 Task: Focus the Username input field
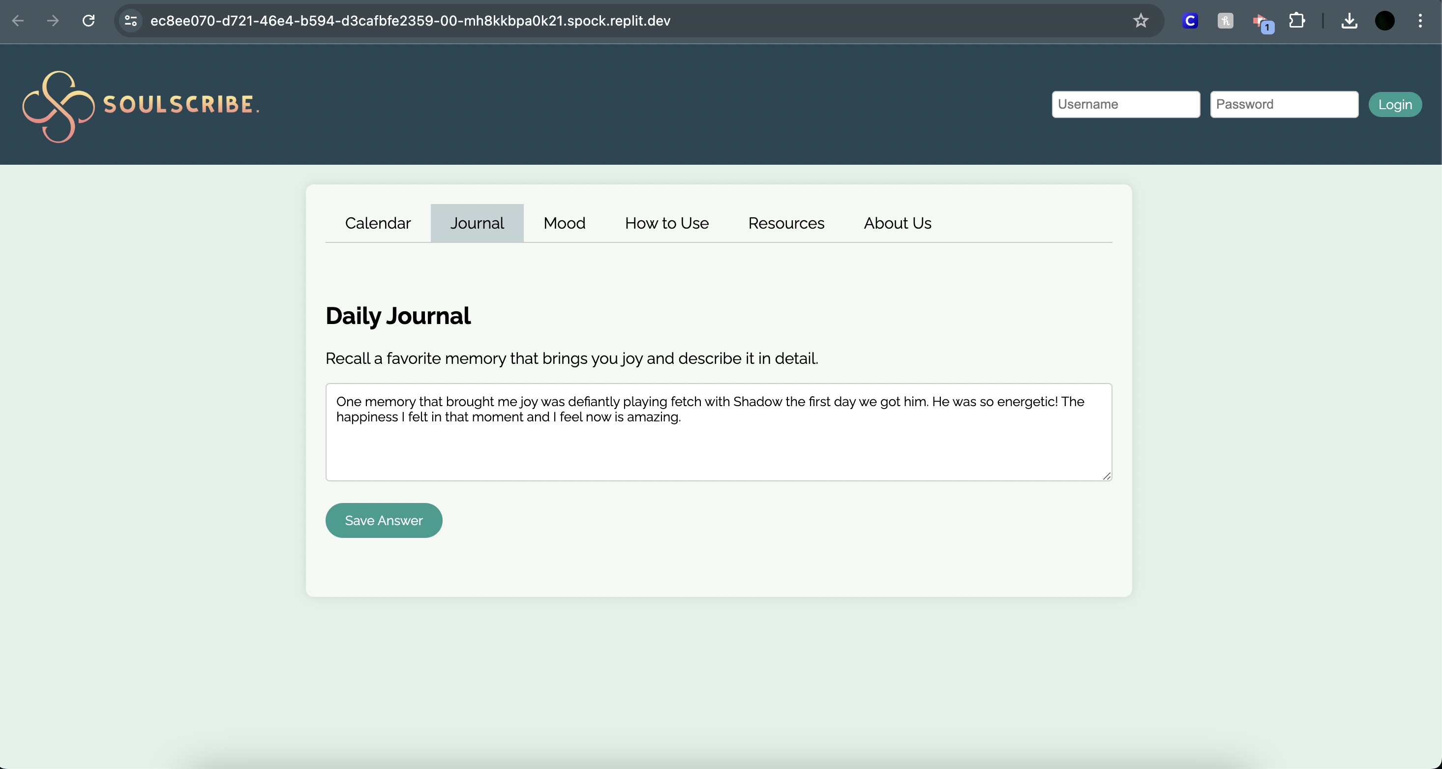click(x=1126, y=105)
